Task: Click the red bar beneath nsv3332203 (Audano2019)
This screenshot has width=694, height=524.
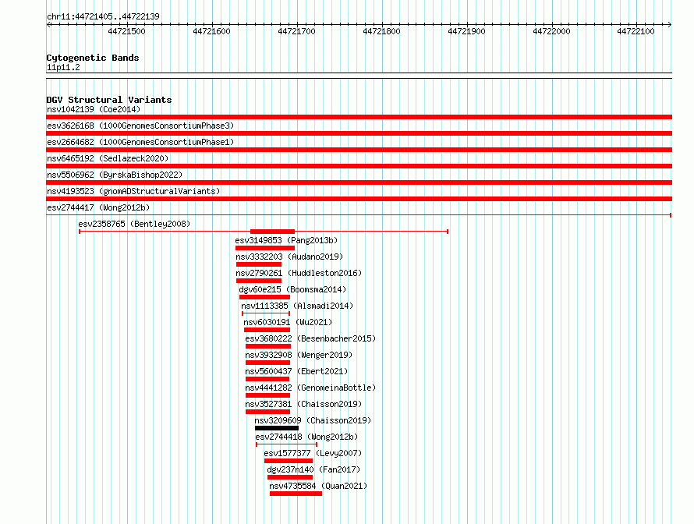Action: pos(259,264)
